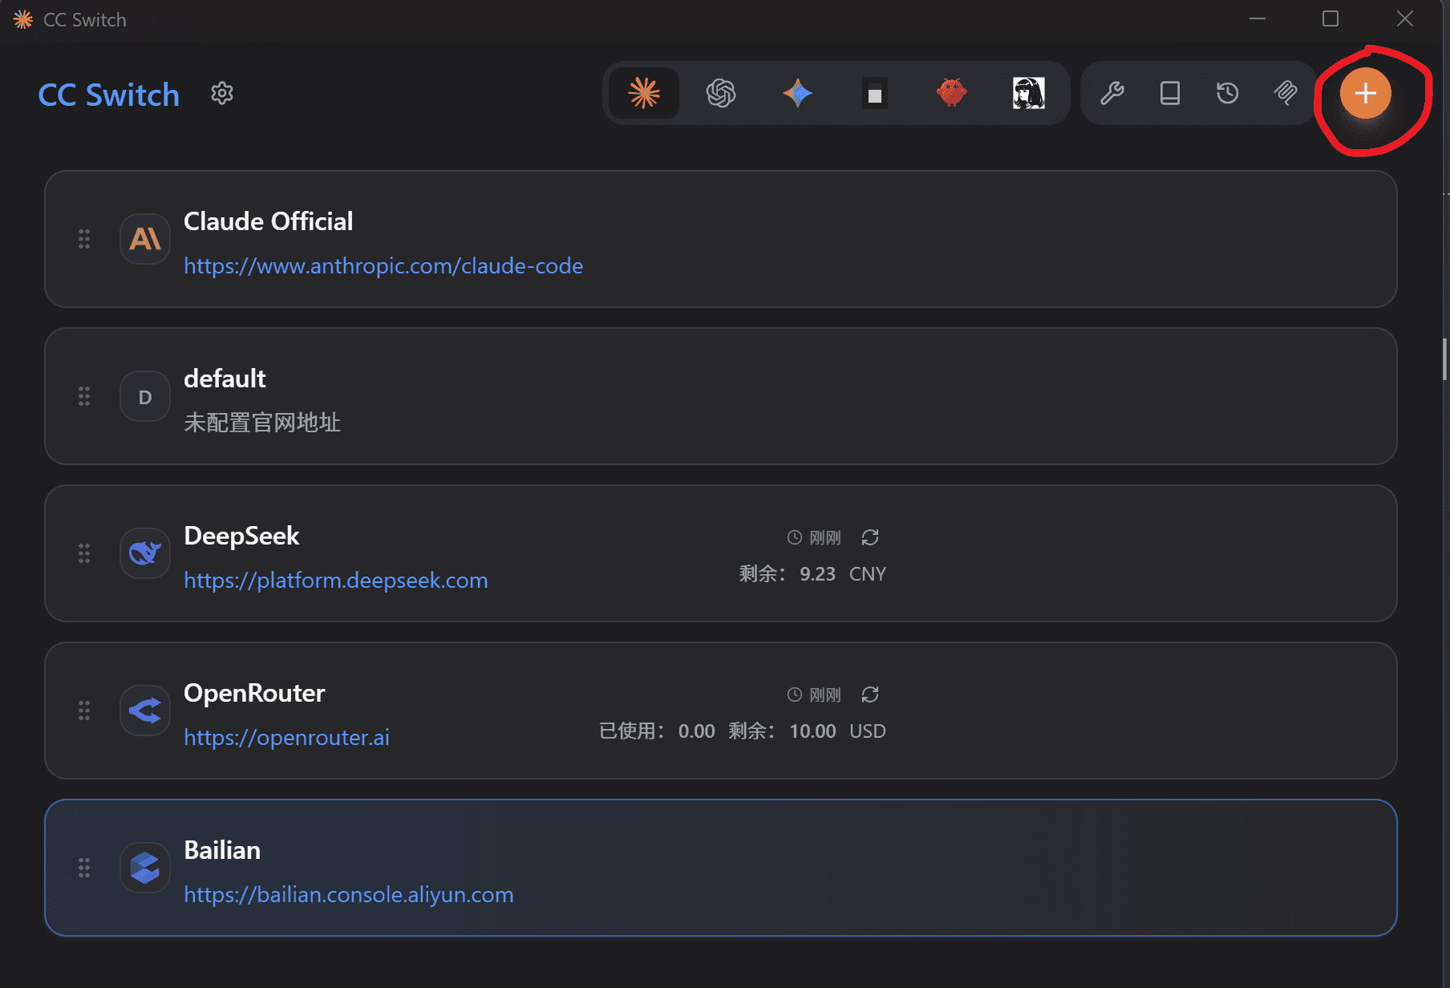
Task: Refresh the DeepSeek balance
Action: click(x=870, y=537)
